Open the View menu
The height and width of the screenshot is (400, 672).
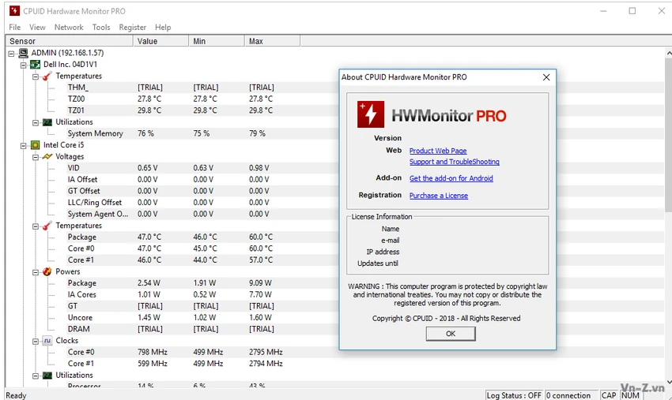pyautogui.click(x=37, y=28)
